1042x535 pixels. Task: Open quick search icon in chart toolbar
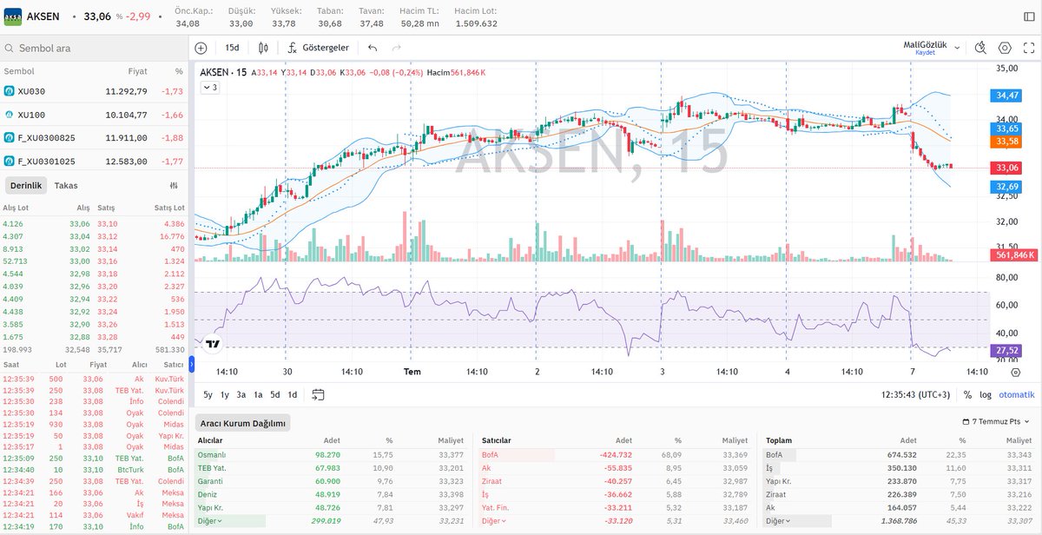coord(980,49)
